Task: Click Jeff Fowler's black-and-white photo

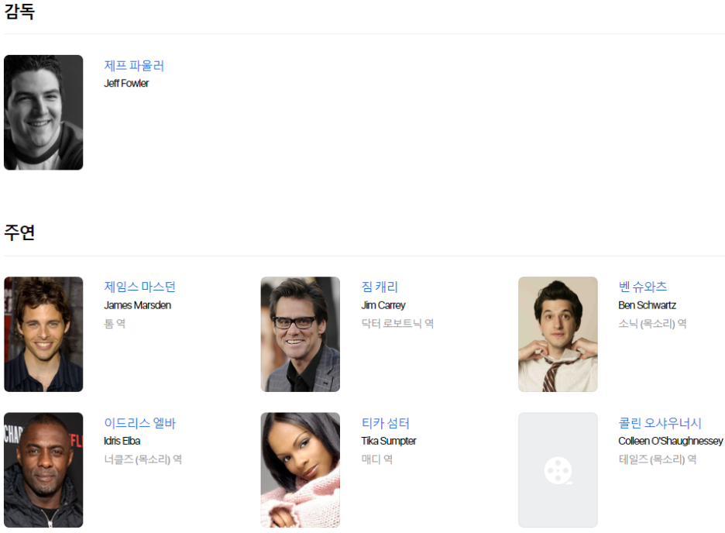Action: tap(43, 112)
